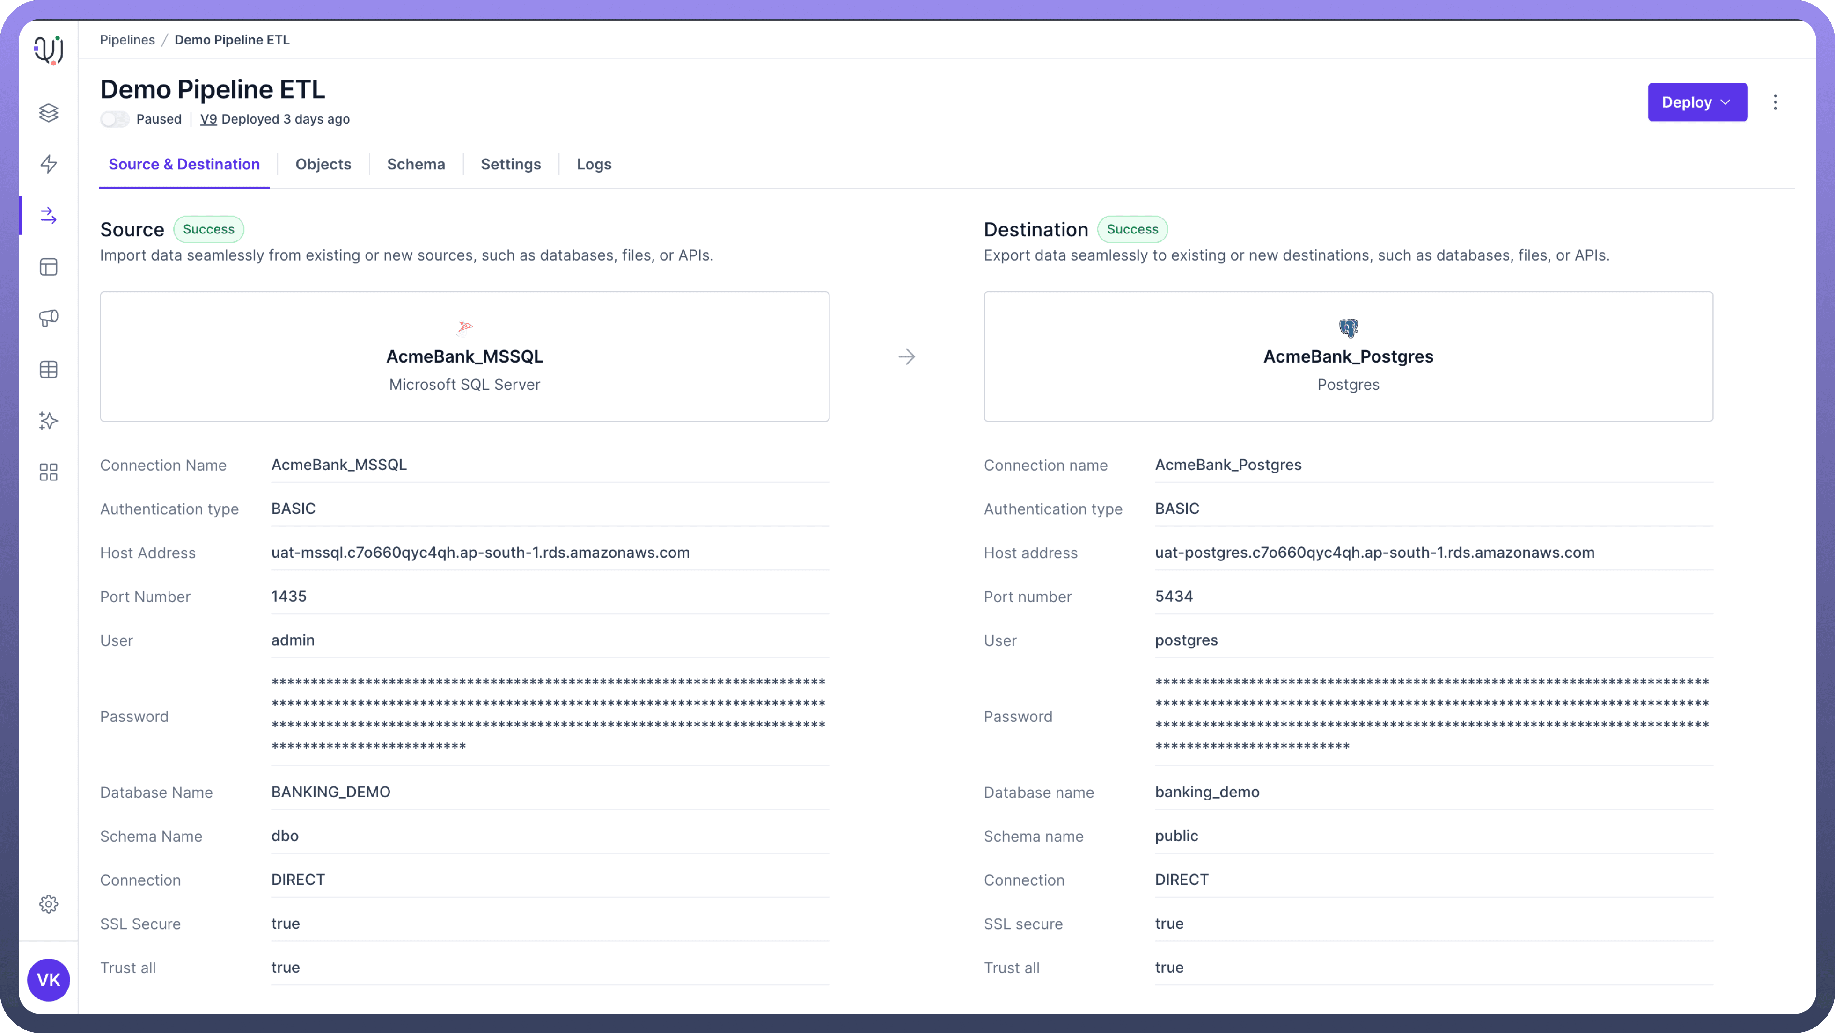Viewport: 1835px width, 1033px height.
Task: Click the AcmeBank_MSSQL source card
Action: (x=464, y=356)
